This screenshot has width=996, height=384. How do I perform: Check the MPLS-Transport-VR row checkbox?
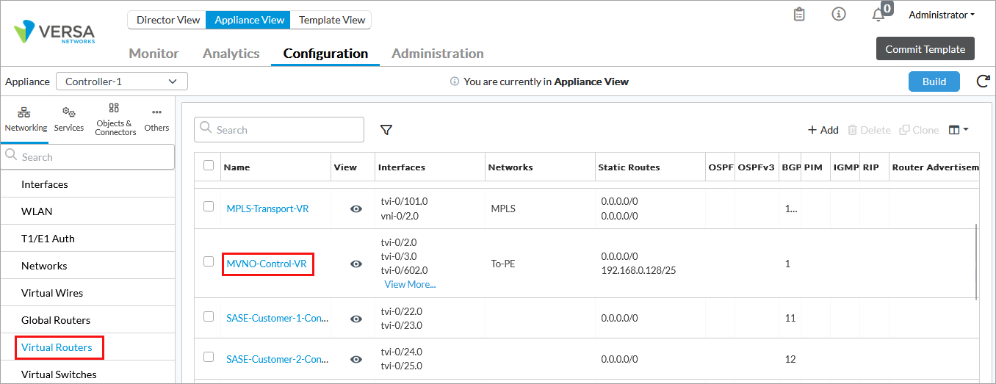point(209,207)
